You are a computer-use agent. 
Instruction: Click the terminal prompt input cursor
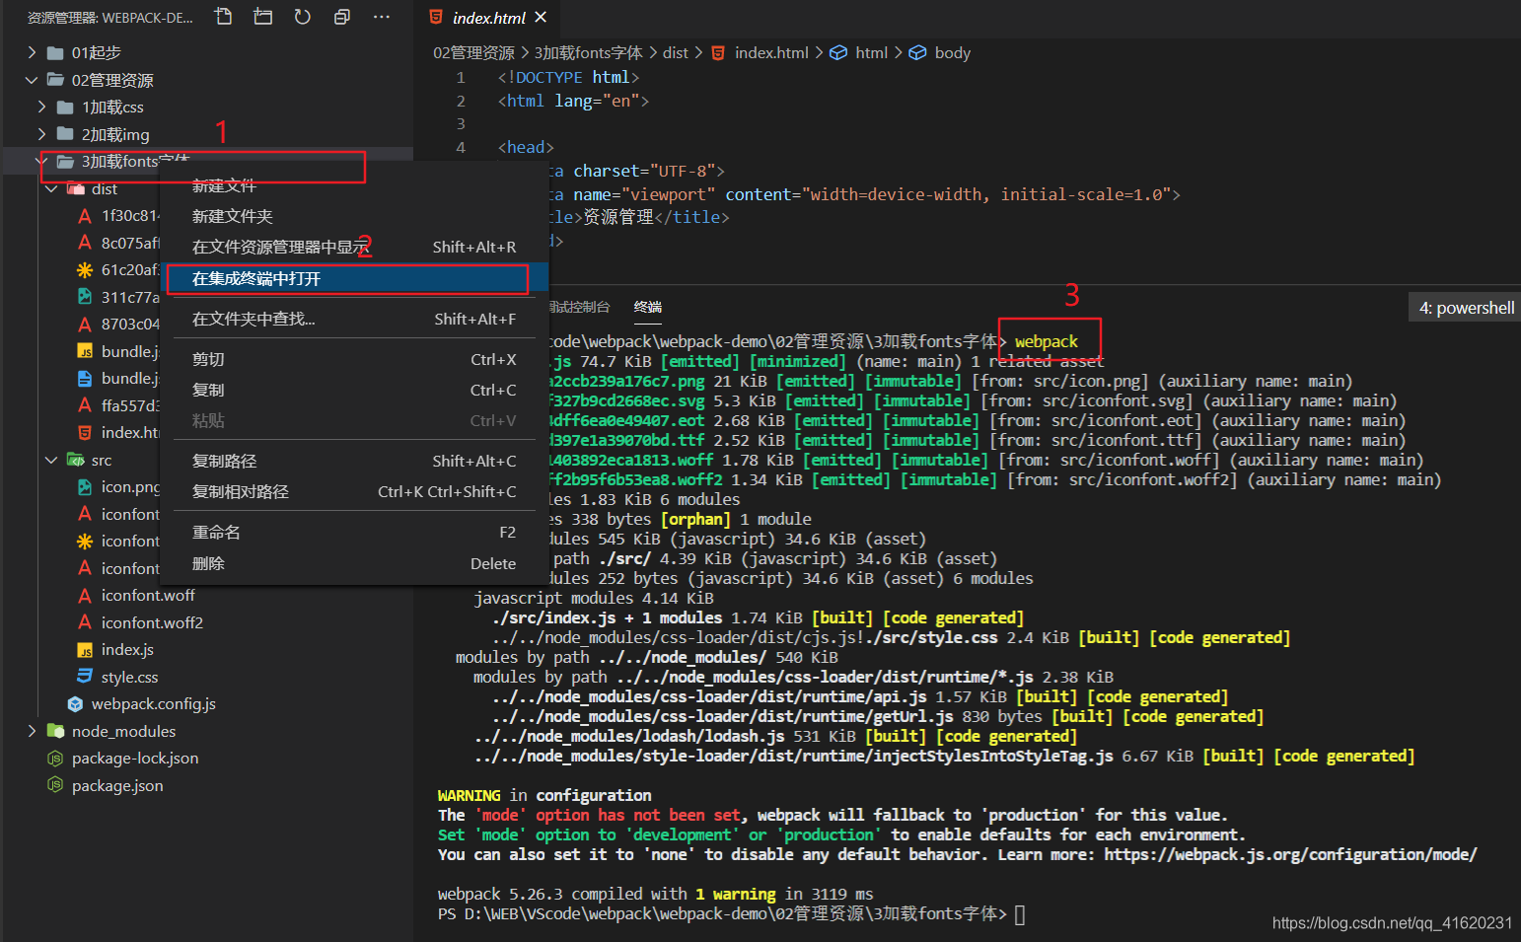pyautogui.click(x=1020, y=914)
